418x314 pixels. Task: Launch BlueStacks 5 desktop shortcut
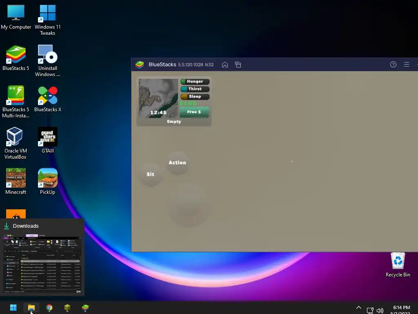point(16,58)
